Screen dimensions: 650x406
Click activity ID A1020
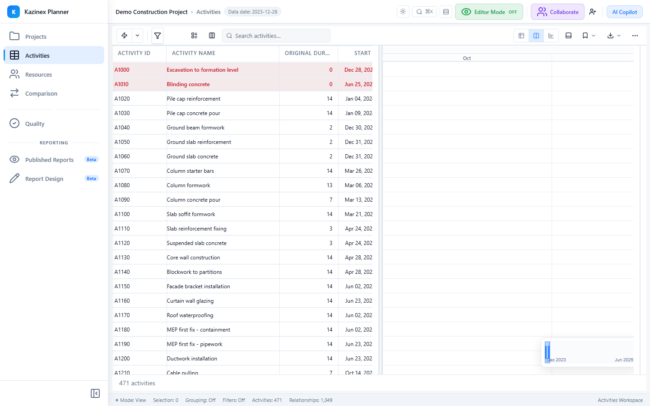click(122, 99)
